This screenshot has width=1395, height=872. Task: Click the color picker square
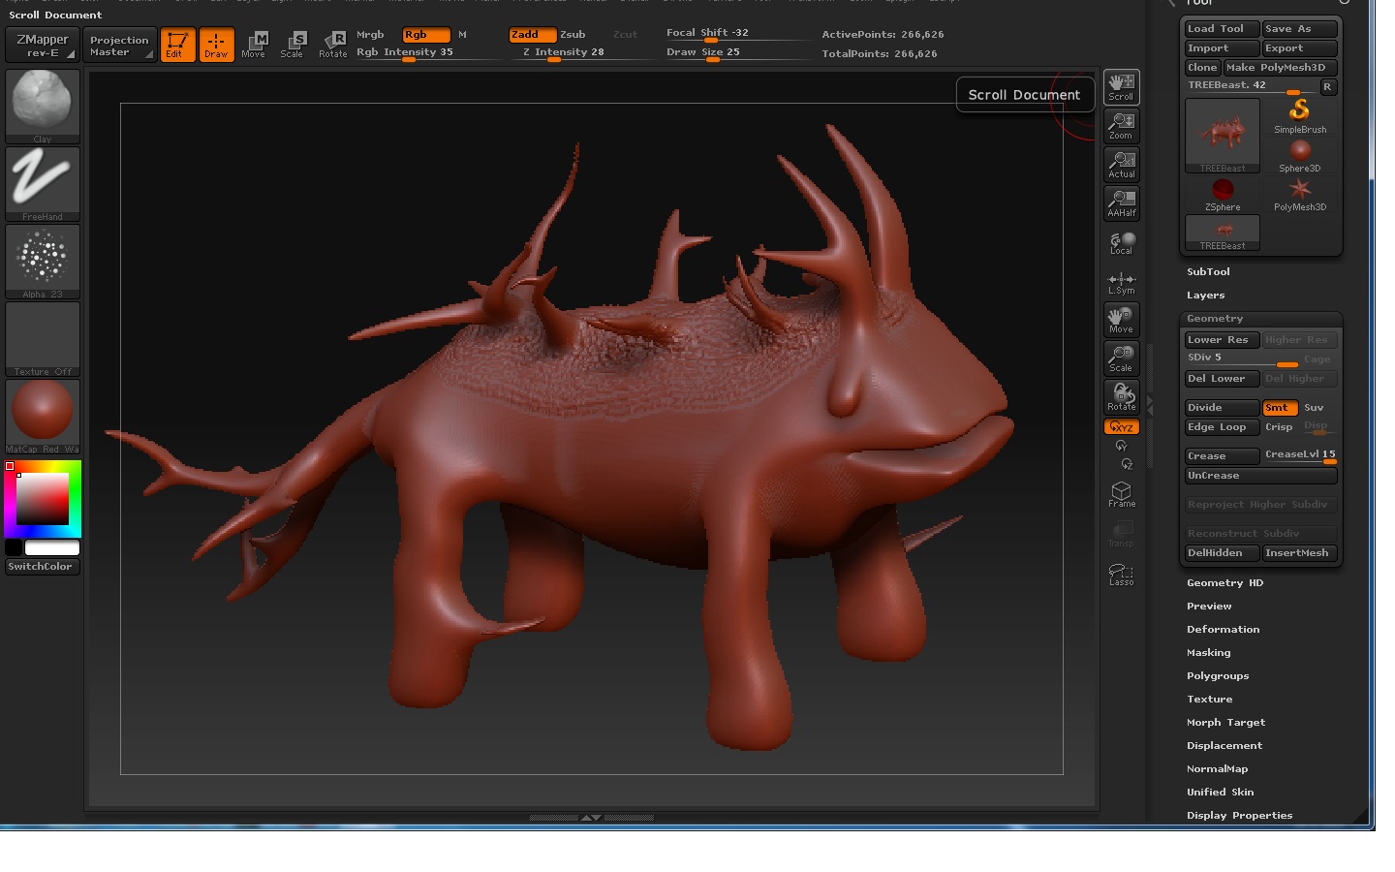tap(43, 499)
